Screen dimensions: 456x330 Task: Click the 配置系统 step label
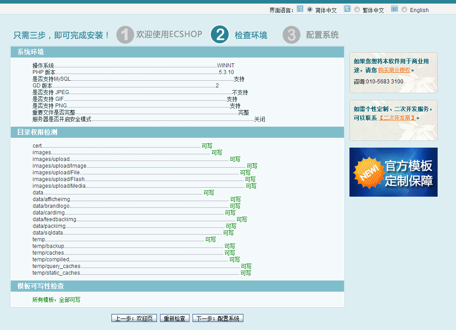[322, 35]
